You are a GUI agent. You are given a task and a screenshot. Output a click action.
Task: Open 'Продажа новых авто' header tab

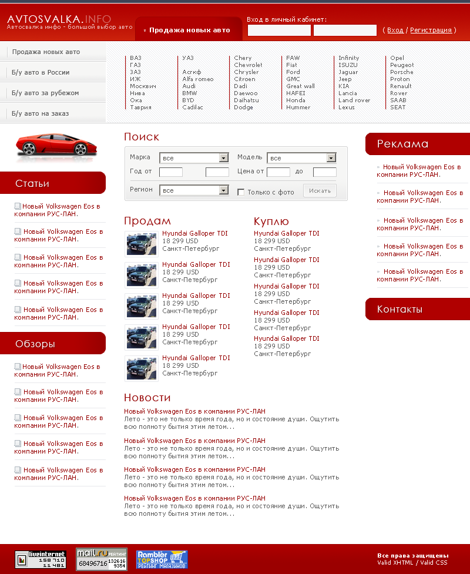click(x=190, y=30)
